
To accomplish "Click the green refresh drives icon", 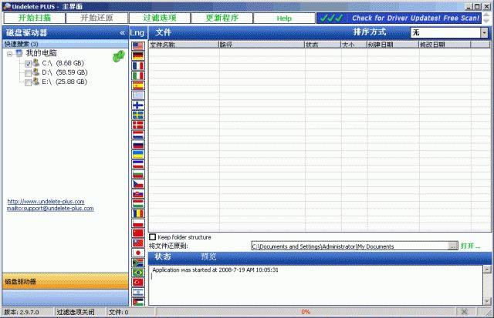I will [118, 56].
